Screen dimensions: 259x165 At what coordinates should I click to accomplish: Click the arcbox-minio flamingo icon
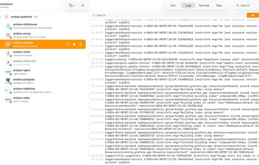coord(8,53)
